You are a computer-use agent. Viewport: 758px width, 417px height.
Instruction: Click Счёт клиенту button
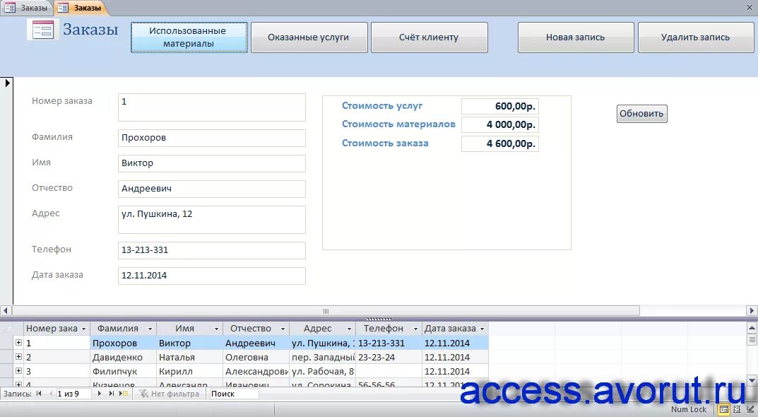pos(429,37)
